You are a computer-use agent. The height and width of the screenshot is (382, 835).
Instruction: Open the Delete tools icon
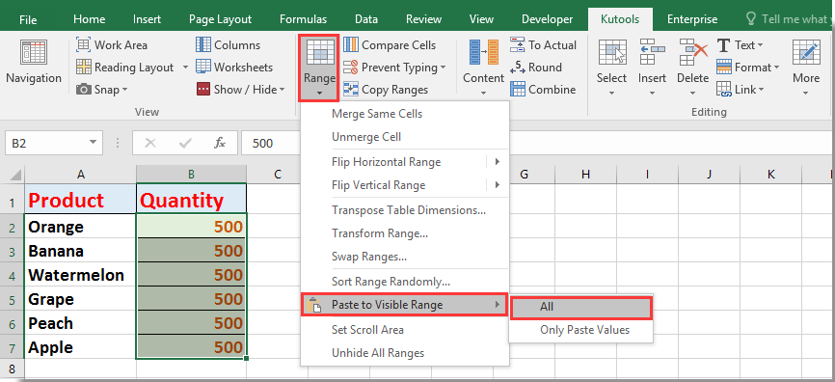[x=692, y=52]
